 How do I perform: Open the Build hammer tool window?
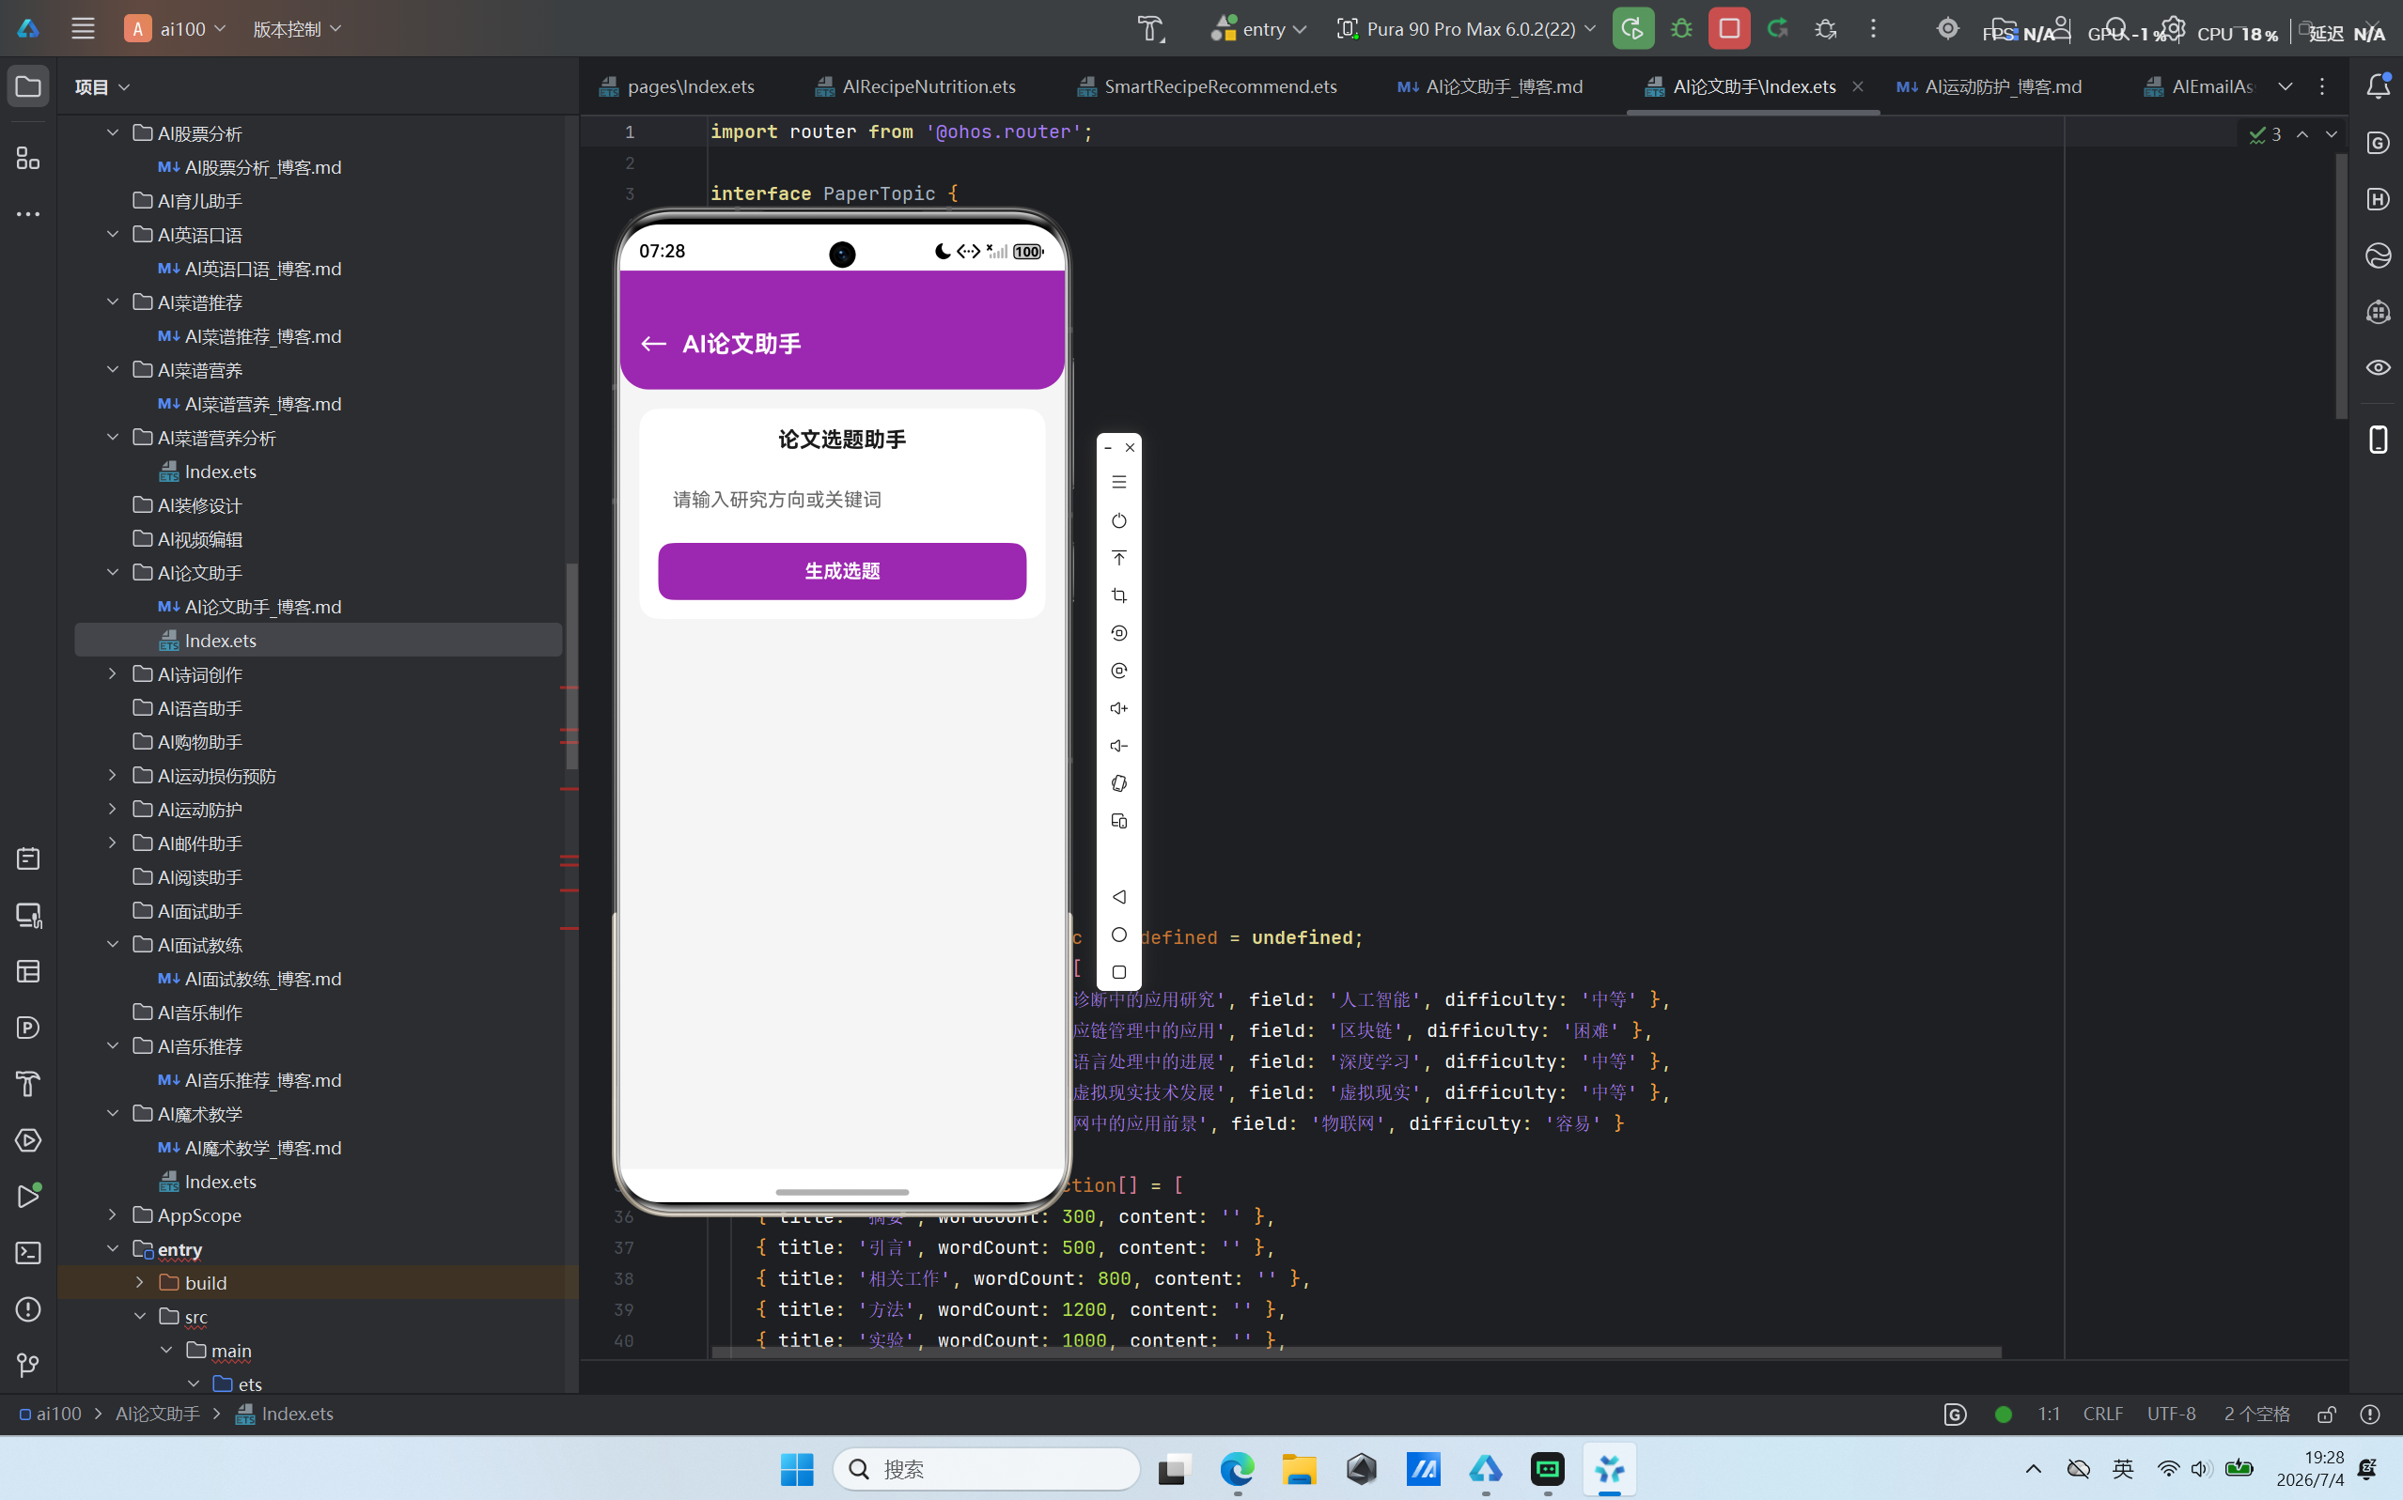pyautogui.click(x=29, y=1084)
